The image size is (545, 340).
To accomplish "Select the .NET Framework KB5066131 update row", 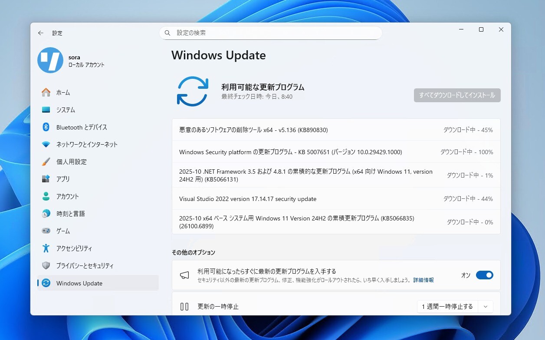I will pos(336,175).
